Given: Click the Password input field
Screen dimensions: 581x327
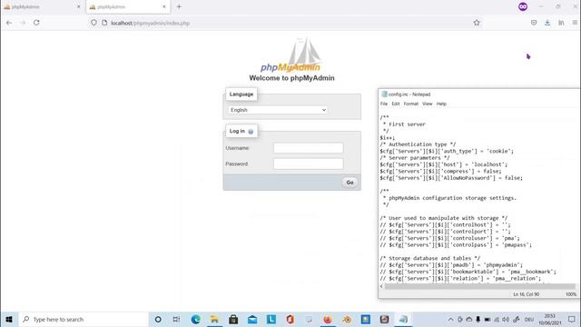Looking at the screenshot, I should pyautogui.click(x=309, y=163).
